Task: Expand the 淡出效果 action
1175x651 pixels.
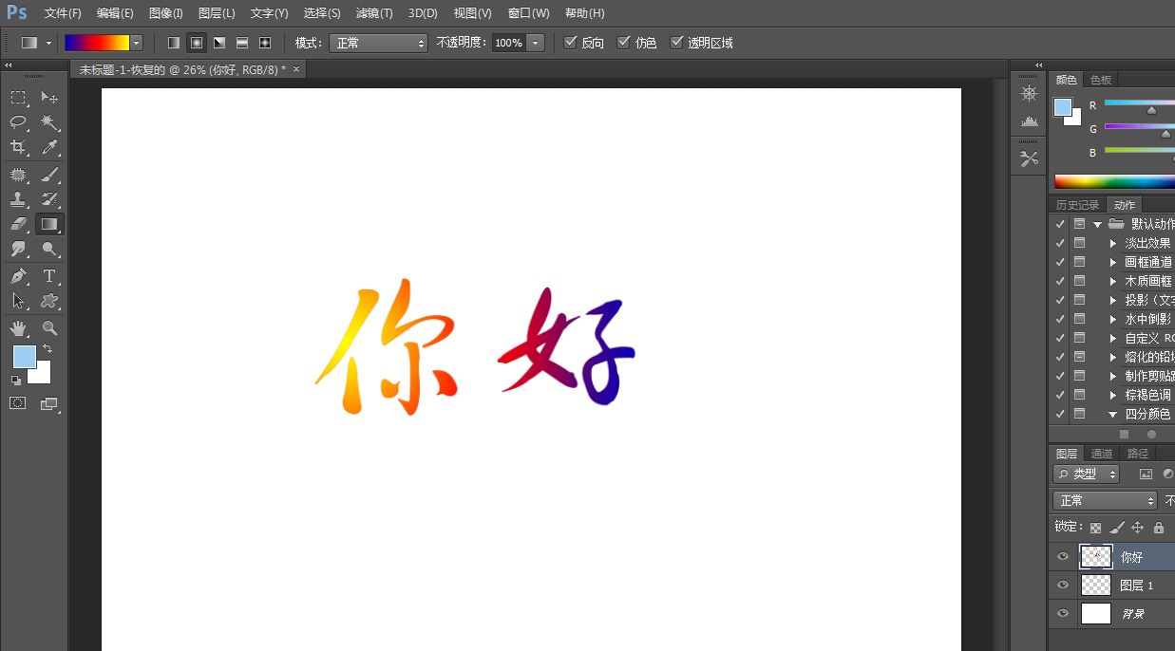Action: click(1111, 242)
